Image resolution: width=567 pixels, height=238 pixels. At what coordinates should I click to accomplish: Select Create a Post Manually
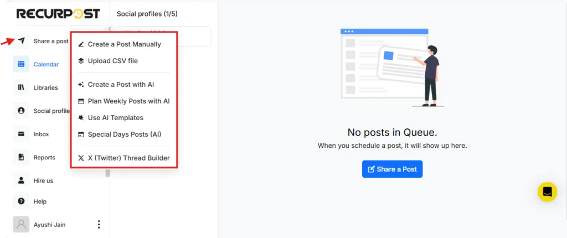click(x=125, y=44)
